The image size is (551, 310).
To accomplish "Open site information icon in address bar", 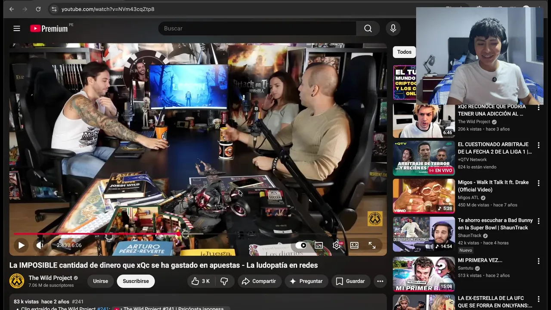I will (x=53, y=9).
